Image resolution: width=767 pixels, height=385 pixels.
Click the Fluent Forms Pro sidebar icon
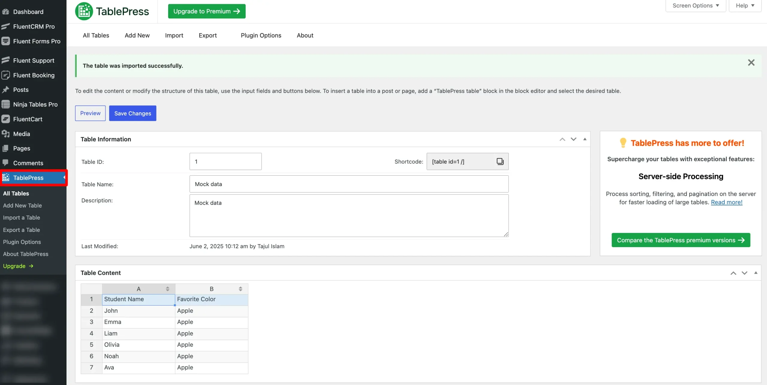point(5,41)
